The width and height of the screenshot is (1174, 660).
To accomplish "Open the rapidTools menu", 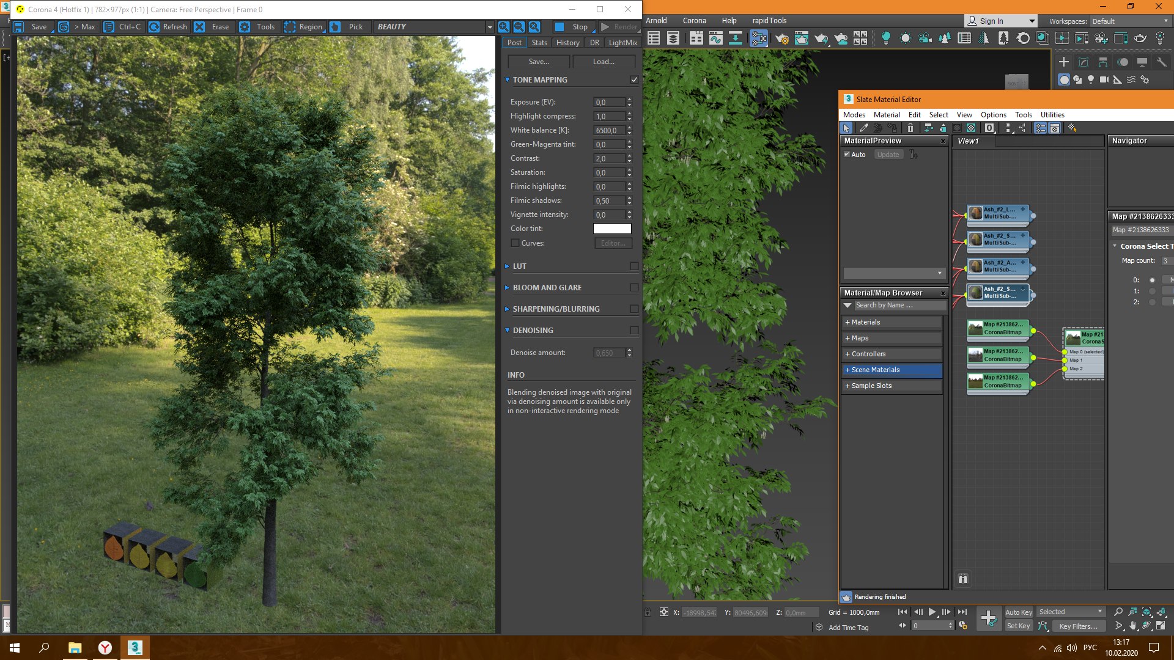I will tap(769, 21).
